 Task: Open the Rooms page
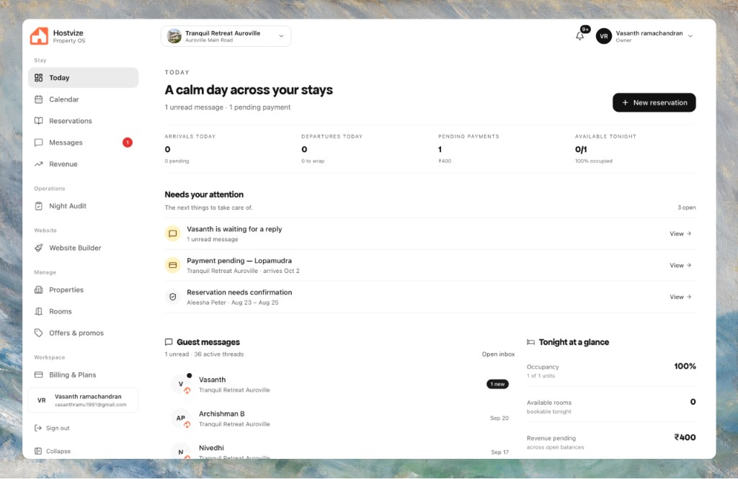84,311
